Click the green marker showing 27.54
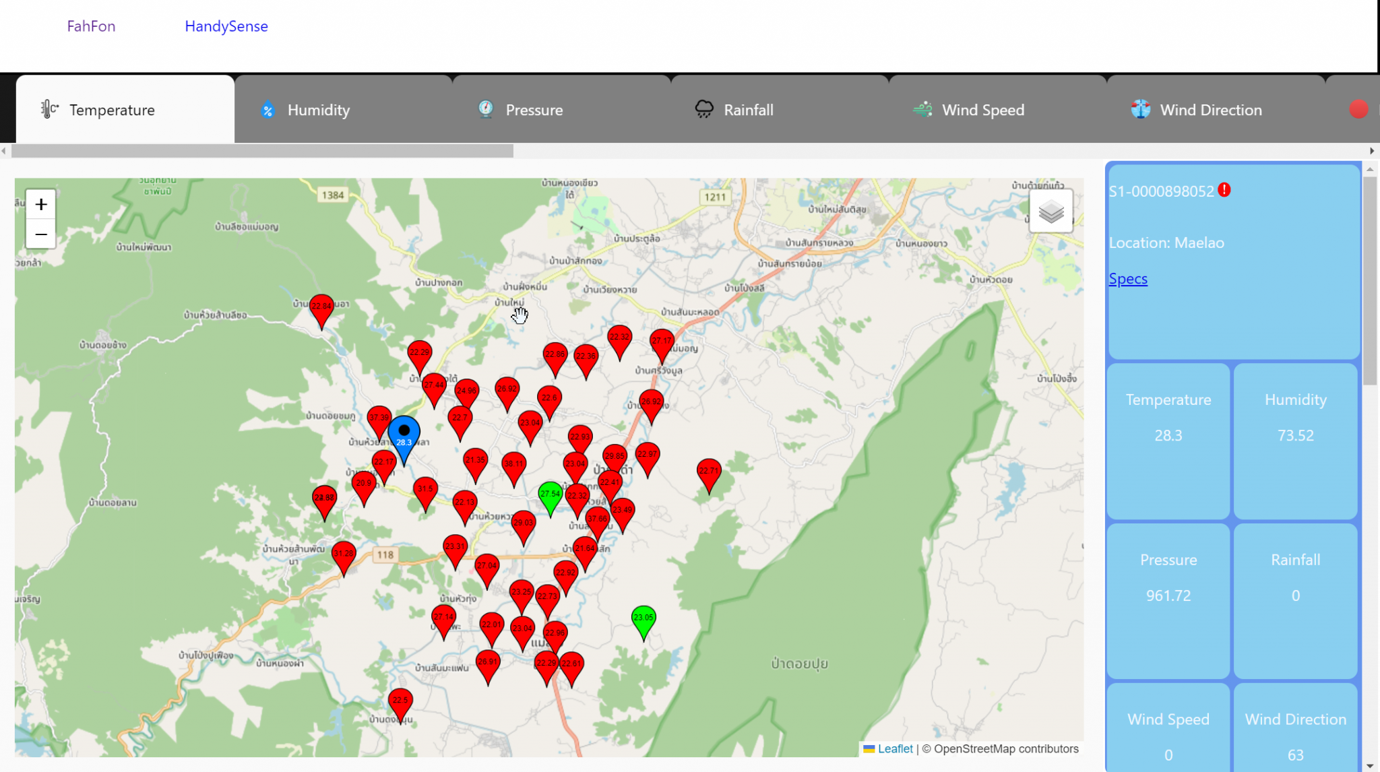 click(550, 495)
